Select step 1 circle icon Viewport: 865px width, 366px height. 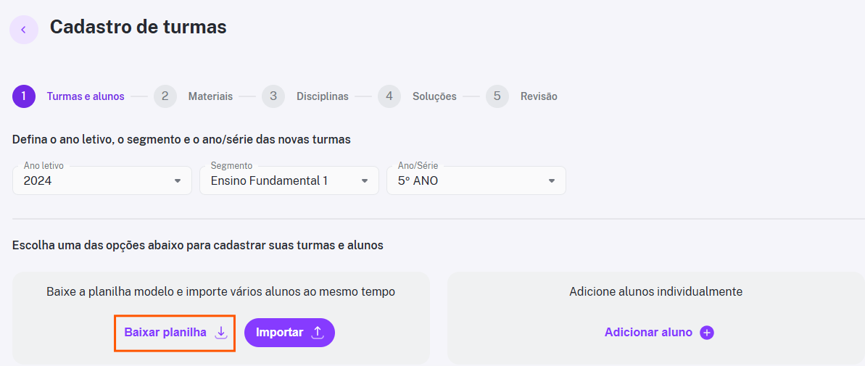[x=24, y=96]
